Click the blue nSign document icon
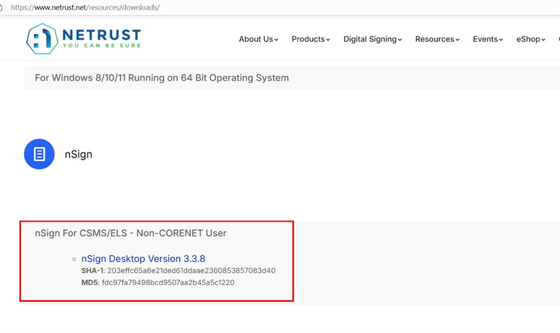The height and width of the screenshot is (333, 560). pos(39,154)
